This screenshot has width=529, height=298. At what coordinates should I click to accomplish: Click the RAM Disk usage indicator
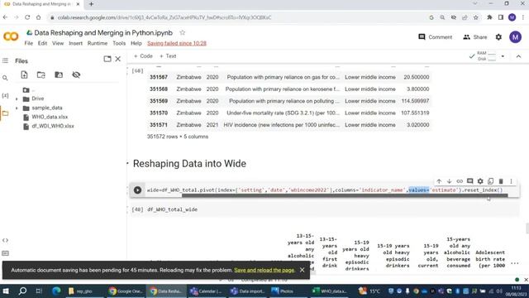(486, 56)
